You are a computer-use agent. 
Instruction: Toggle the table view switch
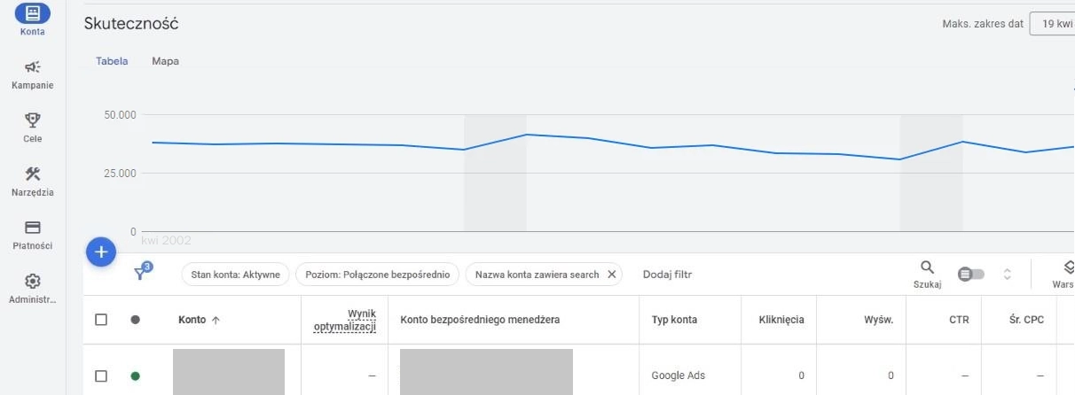[x=970, y=275]
